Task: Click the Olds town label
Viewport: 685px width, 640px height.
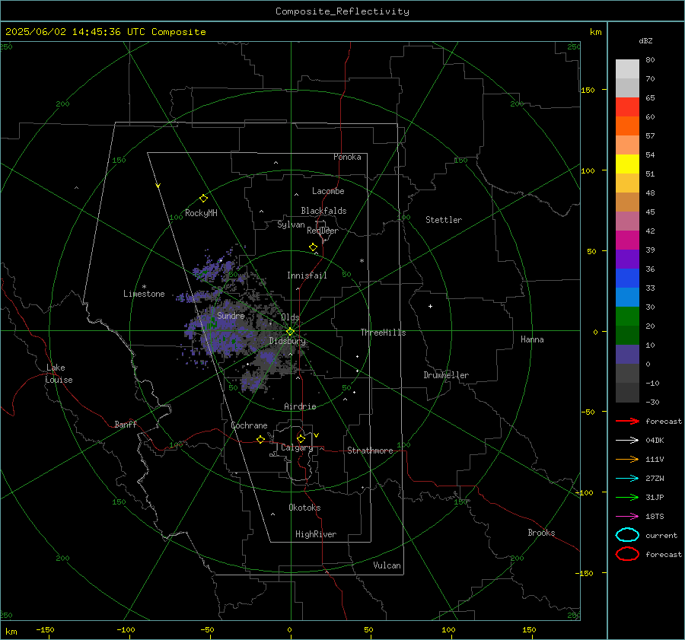Action: coord(290,317)
